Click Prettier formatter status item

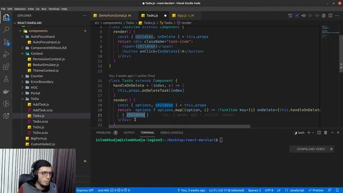[x=316, y=190]
